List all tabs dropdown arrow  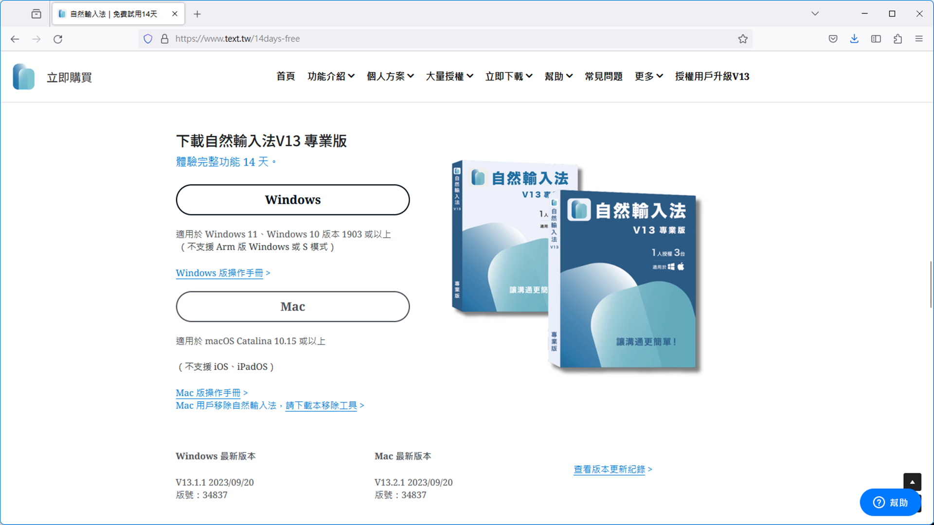coord(815,14)
